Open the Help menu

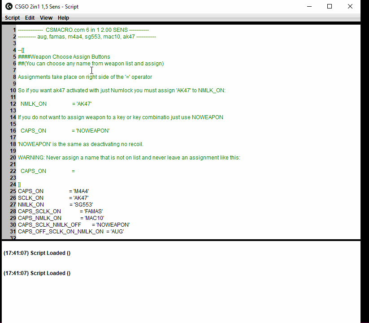63,18
